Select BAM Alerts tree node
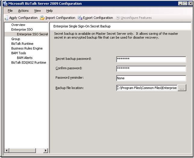 [x=25, y=58]
